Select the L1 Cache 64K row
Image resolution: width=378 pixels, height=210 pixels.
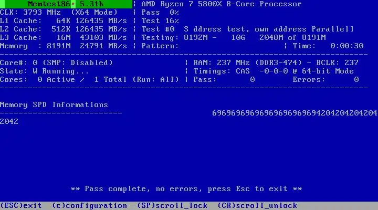[64, 20]
